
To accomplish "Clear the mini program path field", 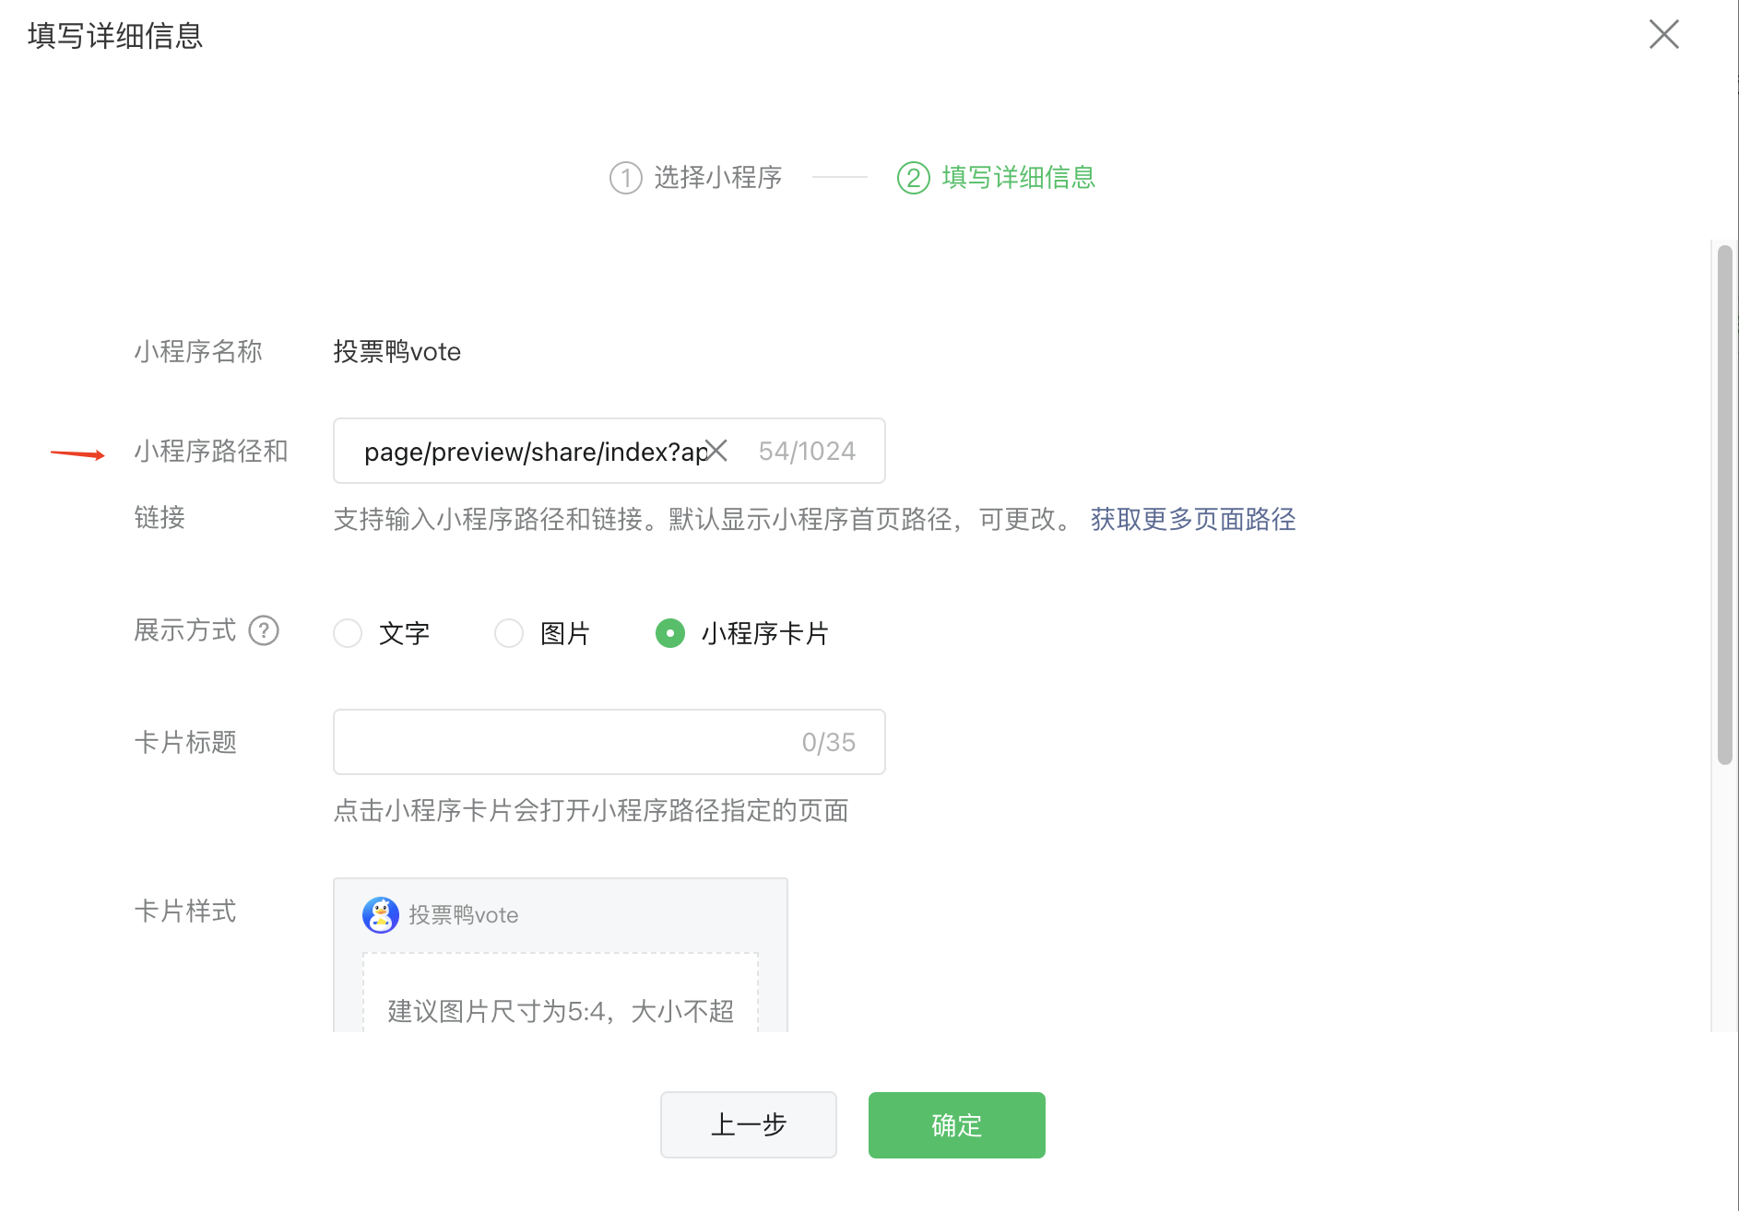I will [716, 451].
